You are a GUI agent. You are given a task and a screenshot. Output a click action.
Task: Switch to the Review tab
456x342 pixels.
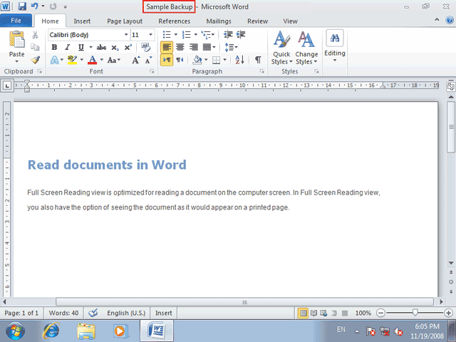(x=257, y=21)
